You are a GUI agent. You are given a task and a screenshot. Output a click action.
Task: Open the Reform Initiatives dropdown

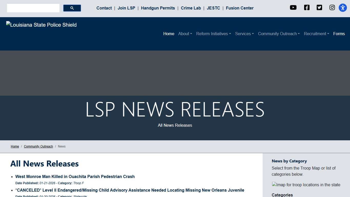213,34
